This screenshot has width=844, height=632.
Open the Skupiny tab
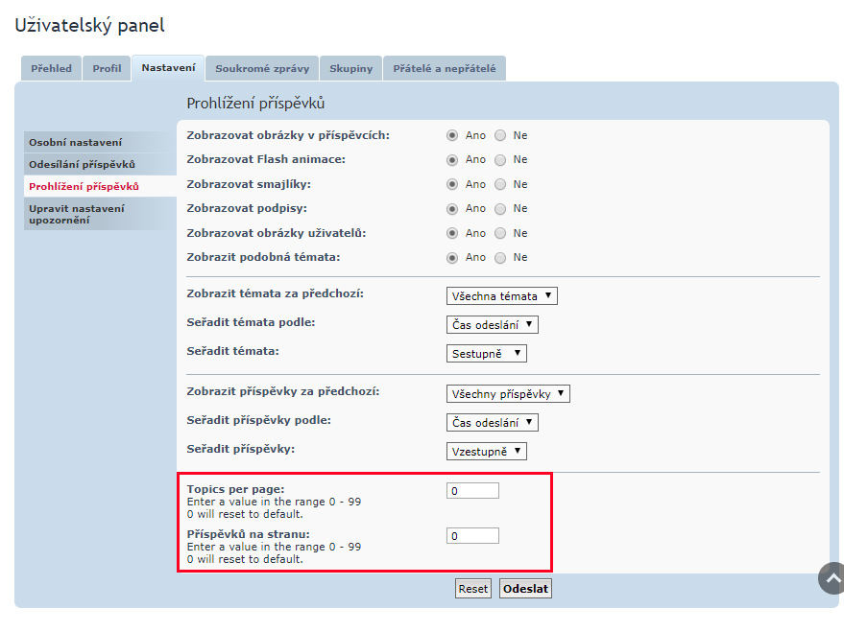coord(351,68)
